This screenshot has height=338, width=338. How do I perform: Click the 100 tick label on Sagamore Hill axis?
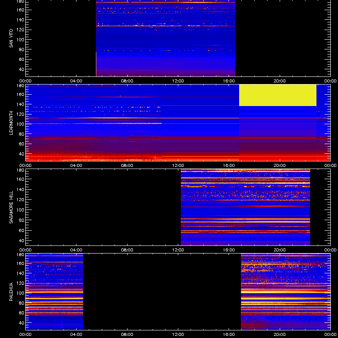click(20, 210)
